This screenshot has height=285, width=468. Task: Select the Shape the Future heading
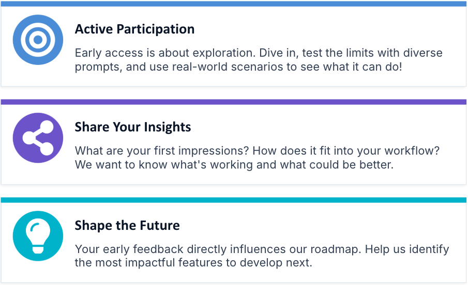coord(127,225)
